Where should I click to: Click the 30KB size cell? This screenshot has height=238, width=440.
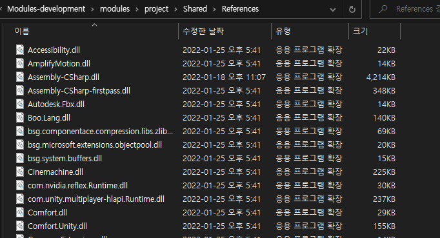(x=386, y=186)
